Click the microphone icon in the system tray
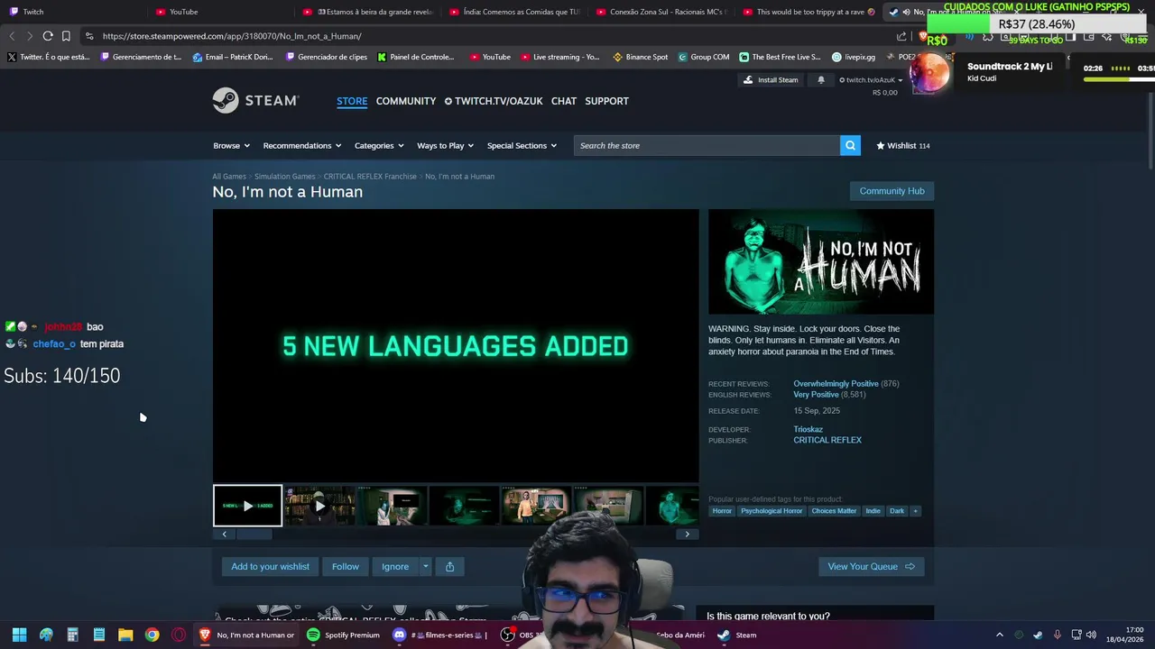Image resolution: width=1155 pixels, height=649 pixels. point(1057,635)
